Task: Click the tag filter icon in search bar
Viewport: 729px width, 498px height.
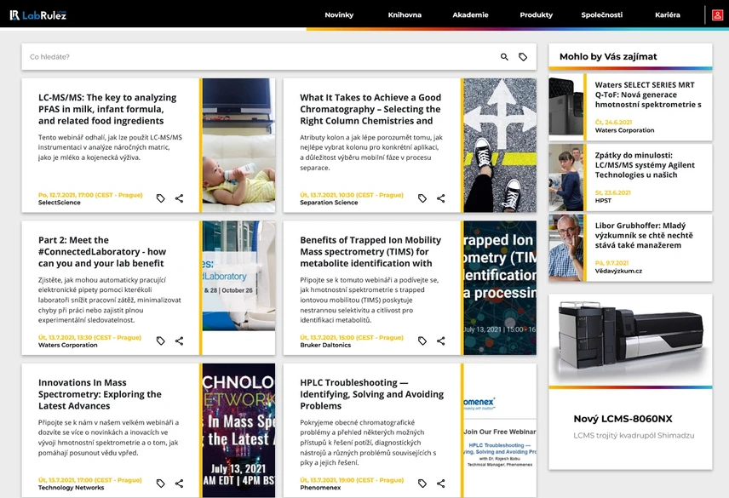Action: tap(523, 57)
